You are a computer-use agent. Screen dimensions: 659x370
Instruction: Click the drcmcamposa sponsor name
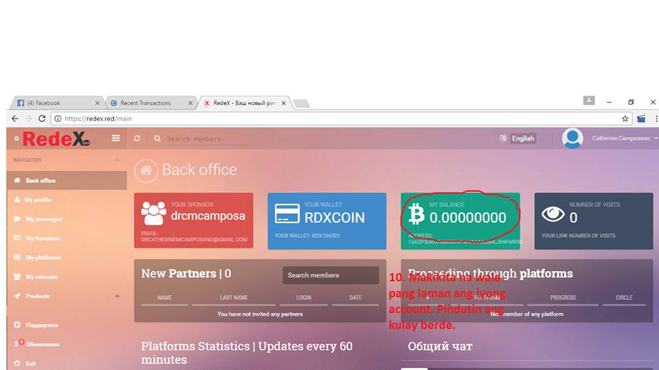pos(208,216)
